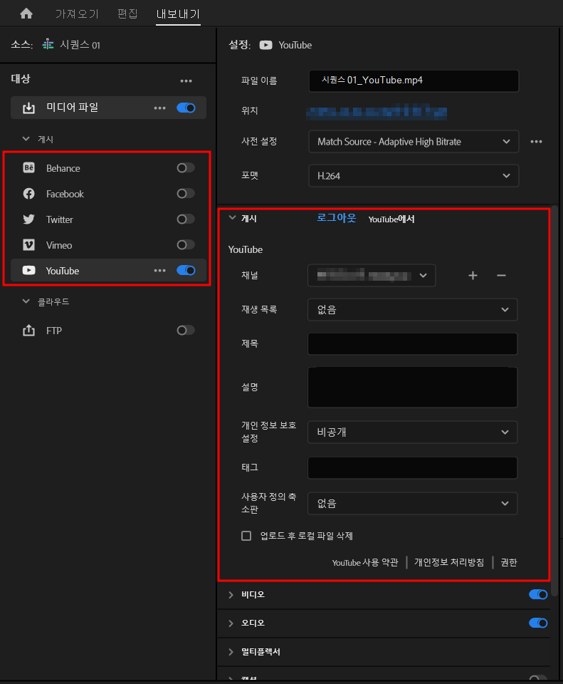The height and width of the screenshot is (684, 563).
Task: Open preset more options ellipsis
Action: (537, 141)
